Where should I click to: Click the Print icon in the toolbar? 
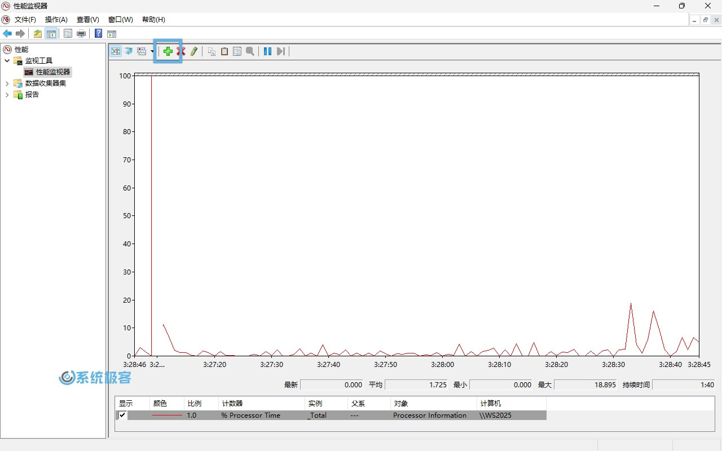81,34
